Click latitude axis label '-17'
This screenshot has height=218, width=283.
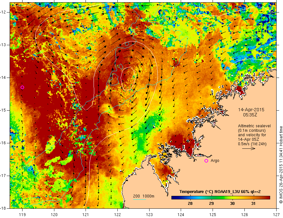(4, 176)
